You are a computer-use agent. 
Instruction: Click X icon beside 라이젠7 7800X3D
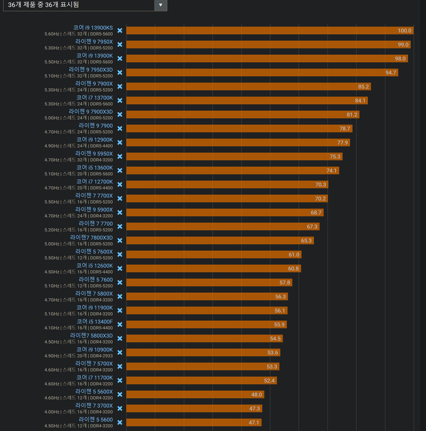(x=120, y=241)
